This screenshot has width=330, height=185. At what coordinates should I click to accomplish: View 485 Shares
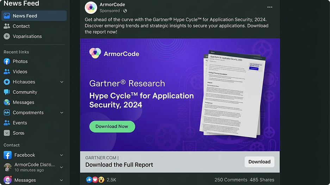pos(262,180)
